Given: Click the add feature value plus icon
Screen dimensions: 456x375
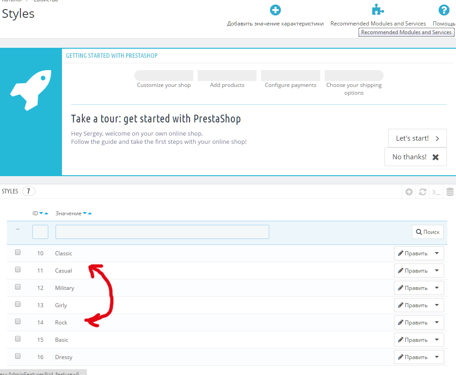Looking at the screenshot, I should click(x=275, y=10).
